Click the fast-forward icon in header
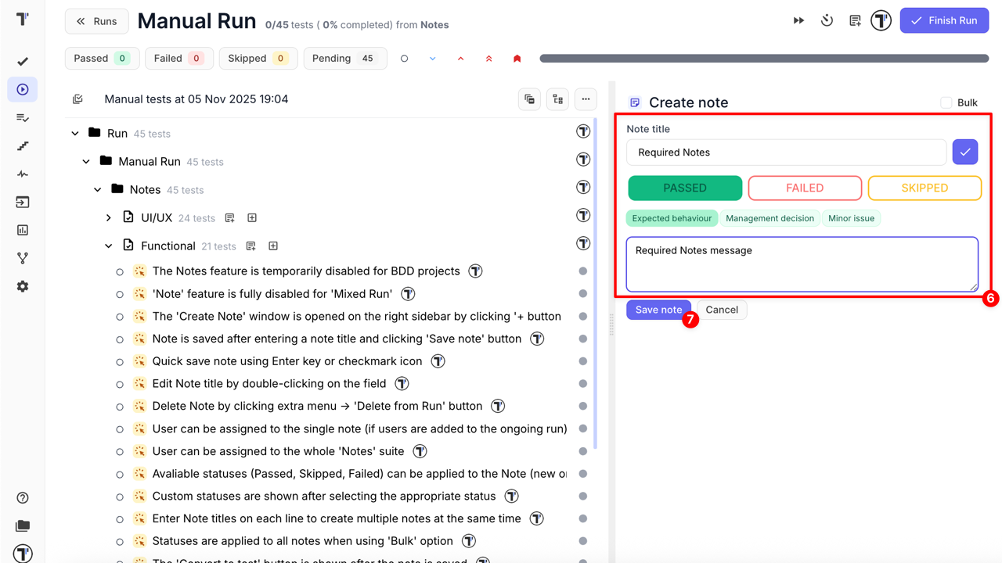This screenshot has width=1002, height=563. click(798, 20)
